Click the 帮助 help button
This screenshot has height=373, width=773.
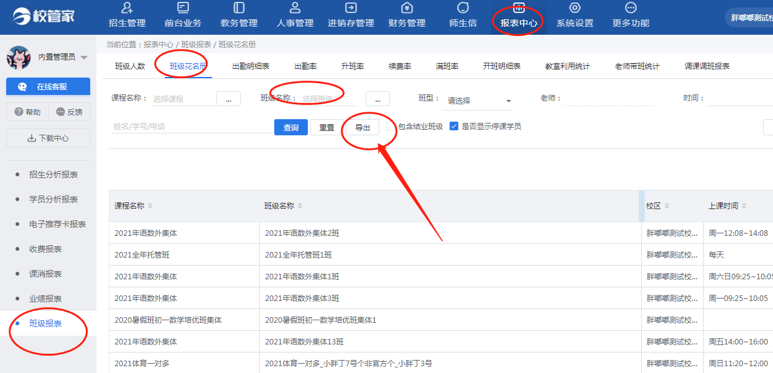click(27, 112)
